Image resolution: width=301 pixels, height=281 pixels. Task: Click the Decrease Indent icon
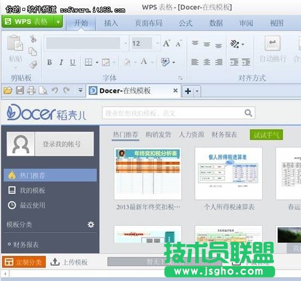pos(234,62)
